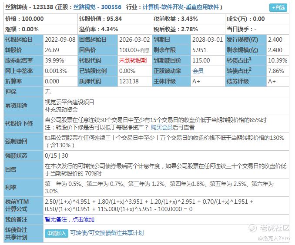This screenshot has width=295, height=245.
Task: Select the 溢价率：4.34% cell
Action: [x=115, y=29]
